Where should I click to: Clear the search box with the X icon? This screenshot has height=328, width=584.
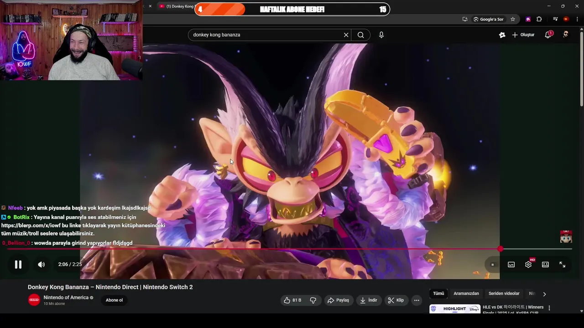tap(346, 35)
